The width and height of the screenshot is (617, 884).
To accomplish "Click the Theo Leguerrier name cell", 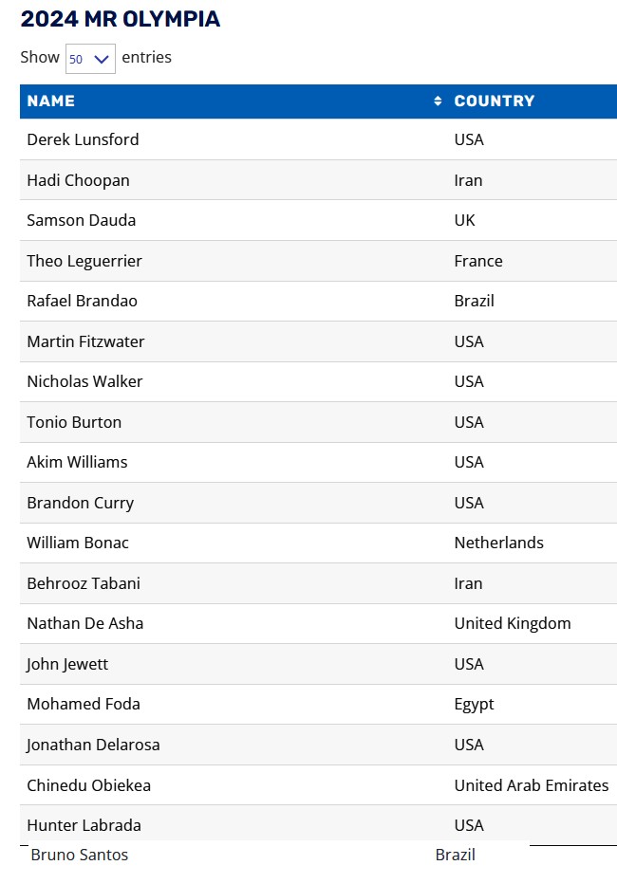I will coord(84,261).
